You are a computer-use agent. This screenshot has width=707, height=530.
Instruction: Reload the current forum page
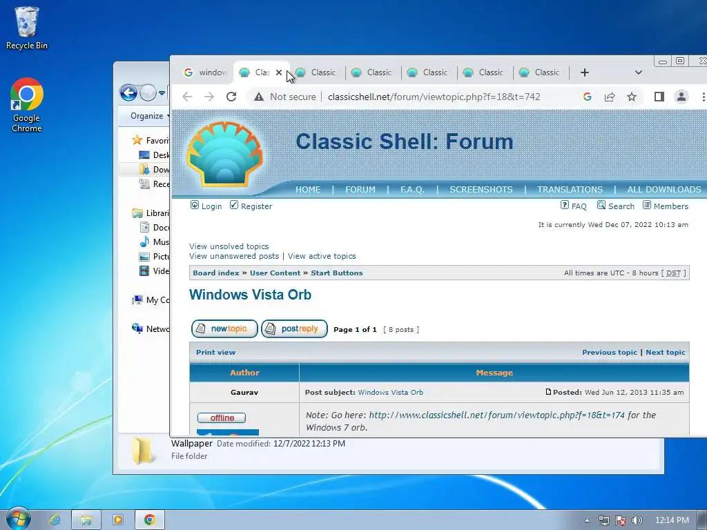point(231,97)
